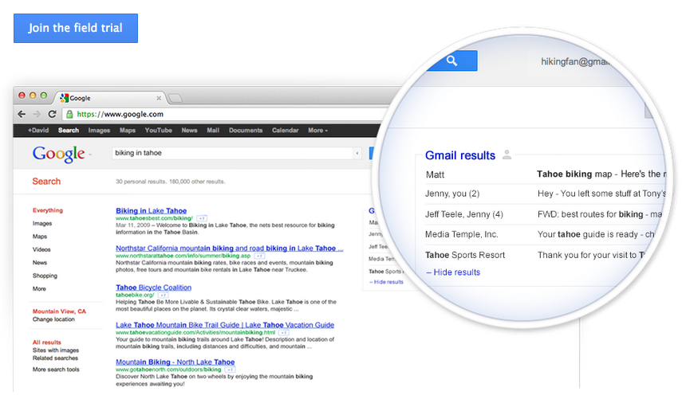The image size is (682, 411).
Task: Click the Google logo
Action: click(x=58, y=154)
